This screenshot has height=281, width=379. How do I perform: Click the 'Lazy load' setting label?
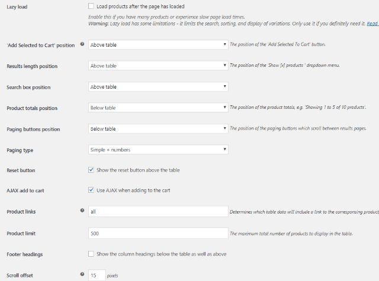point(17,7)
